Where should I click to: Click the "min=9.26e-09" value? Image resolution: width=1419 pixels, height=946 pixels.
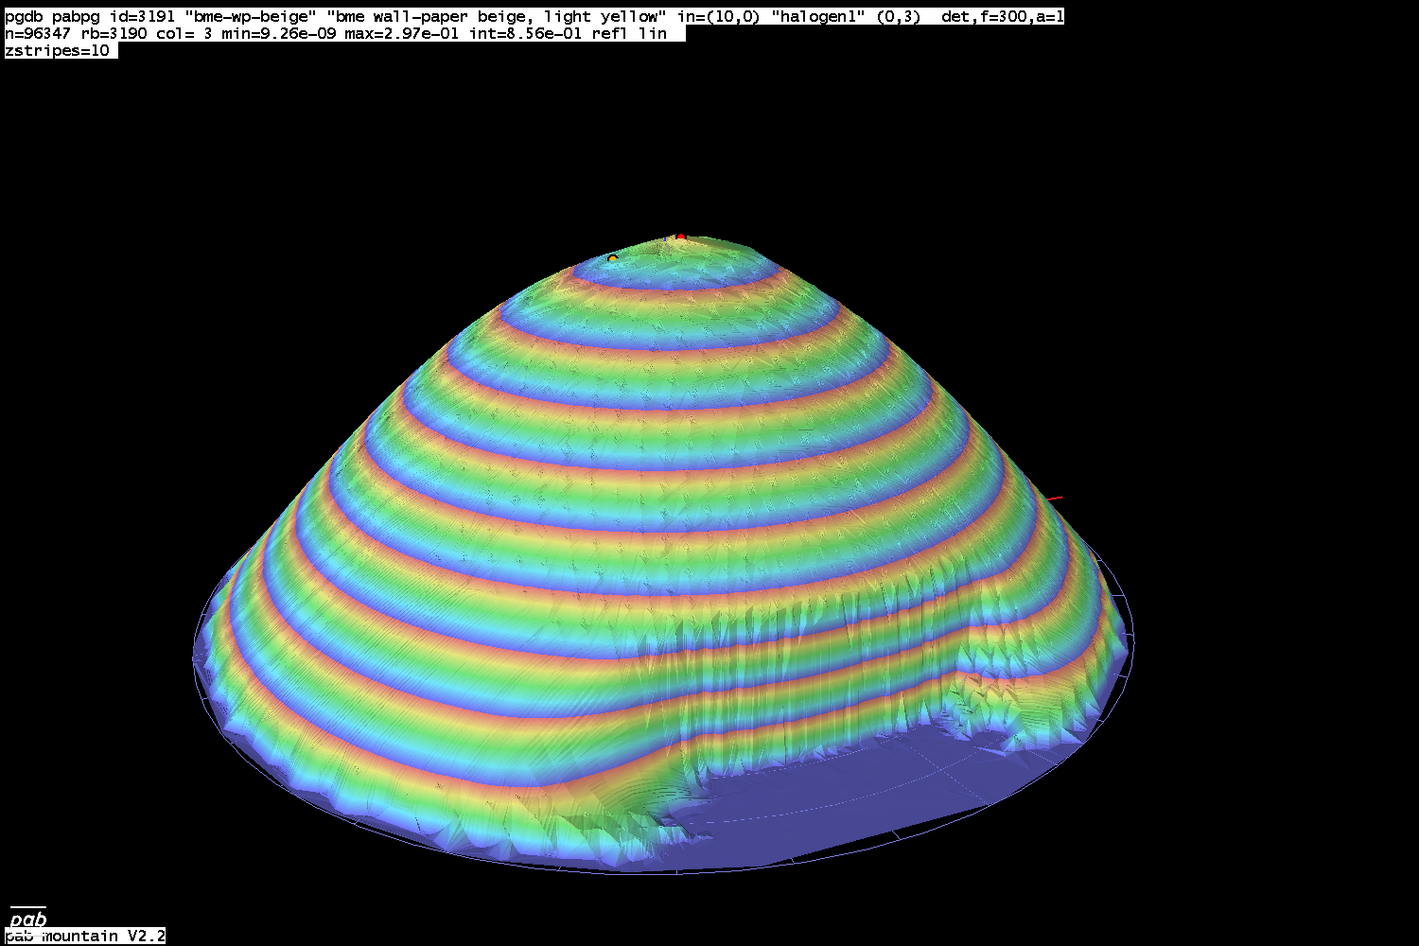click(x=279, y=34)
